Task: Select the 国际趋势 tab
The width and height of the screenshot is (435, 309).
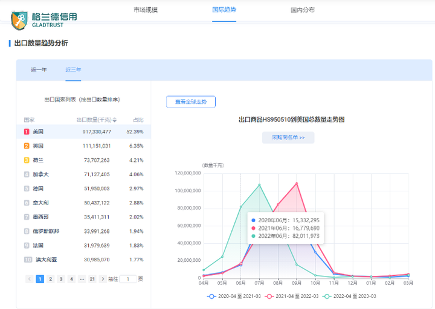Action: pos(224,10)
